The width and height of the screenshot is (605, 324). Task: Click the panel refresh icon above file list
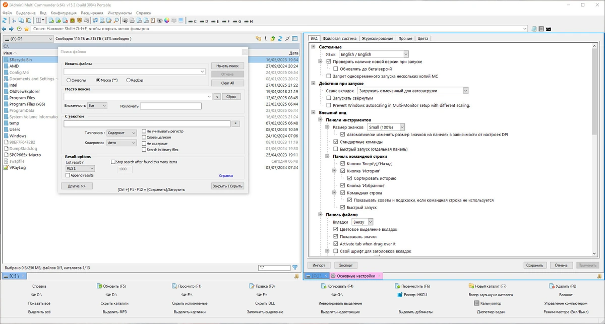pyautogui.click(x=280, y=38)
